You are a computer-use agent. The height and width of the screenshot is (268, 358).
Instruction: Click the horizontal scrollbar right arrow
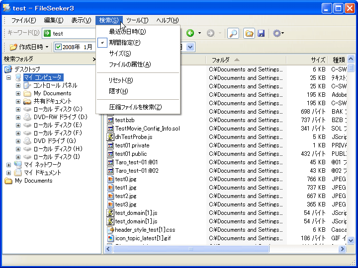(342, 249)
